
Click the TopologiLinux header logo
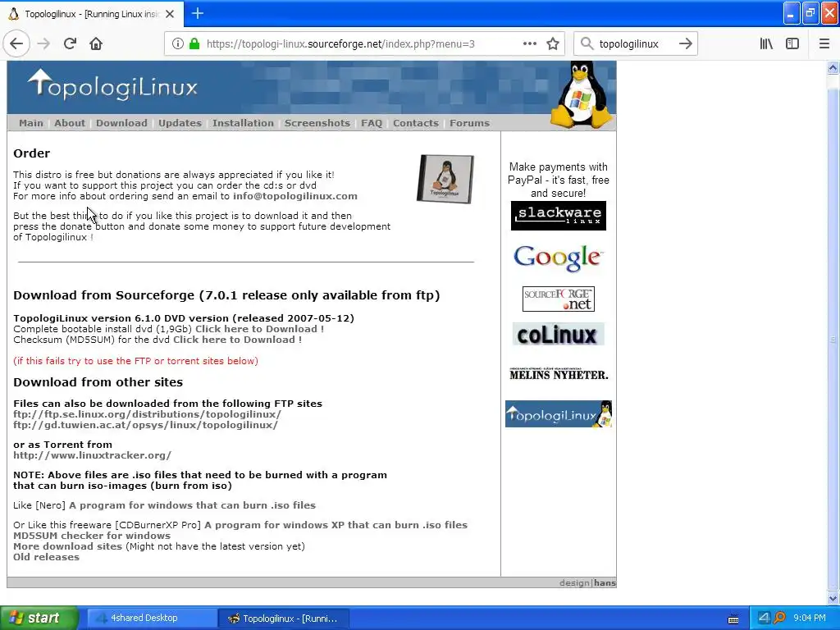[113, 85]
